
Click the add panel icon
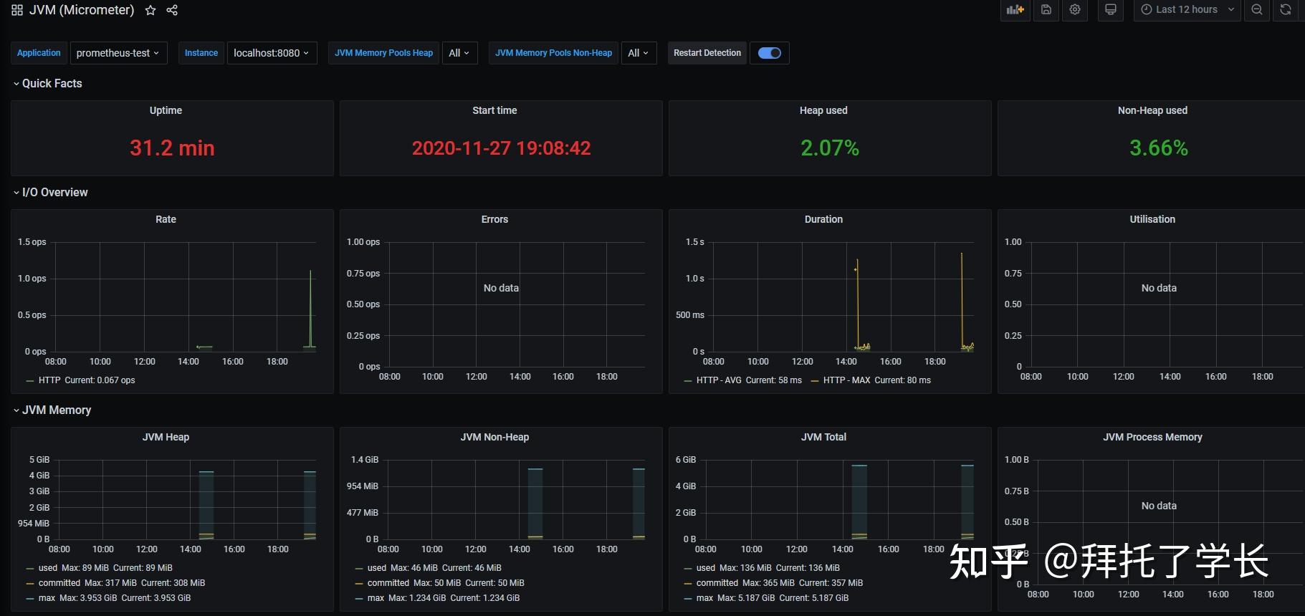[1015, 10]
